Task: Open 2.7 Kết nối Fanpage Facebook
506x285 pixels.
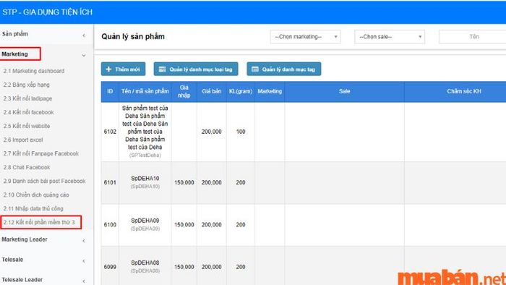Action: 41,153
